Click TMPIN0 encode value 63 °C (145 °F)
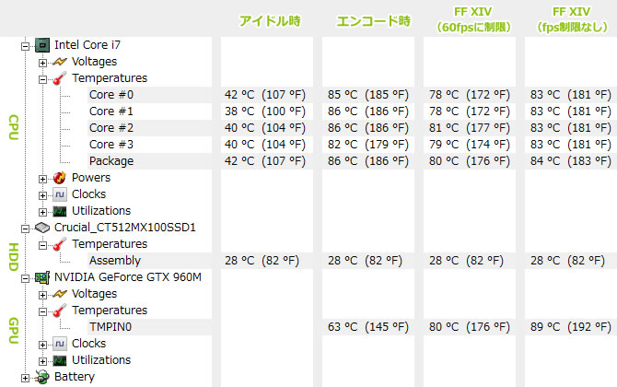Image resolution: width=617 pixels, height=387 pixels. tap(368, 327)
